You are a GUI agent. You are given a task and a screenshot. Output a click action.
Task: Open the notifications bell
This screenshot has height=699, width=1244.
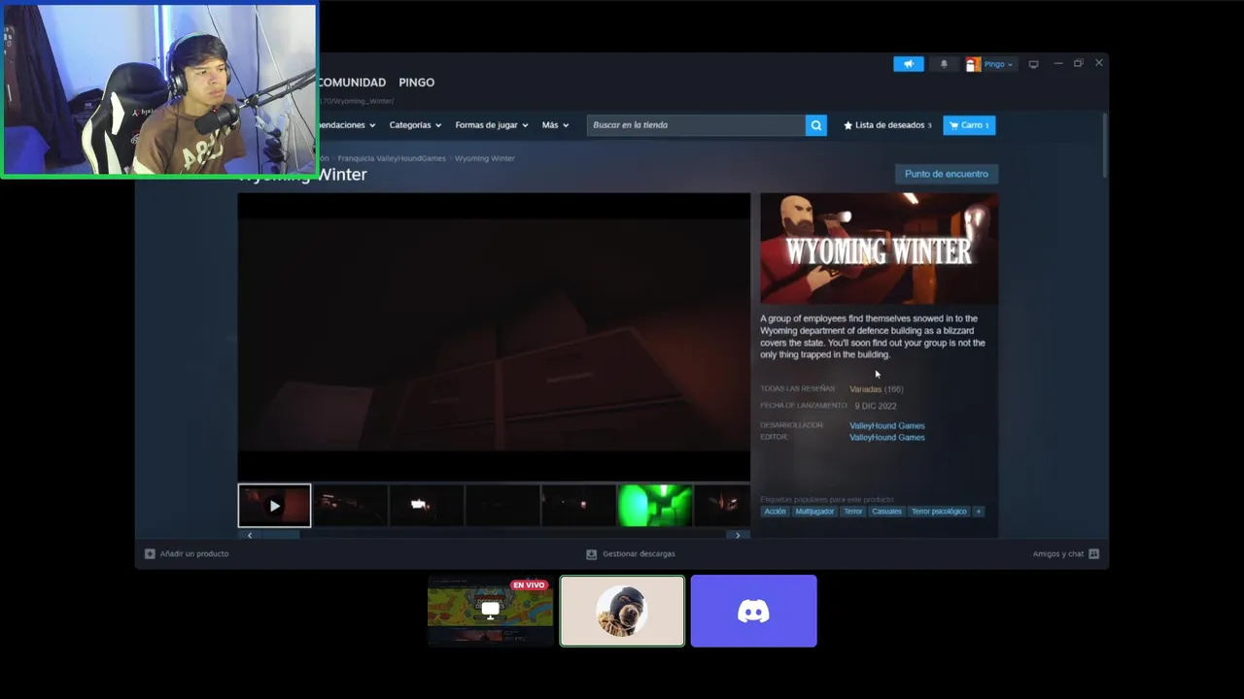[944, 64]
